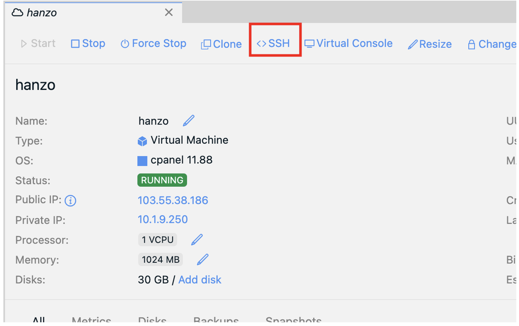Close the hanzo tab
519x326 pixels.
click(x=168, y=12)
